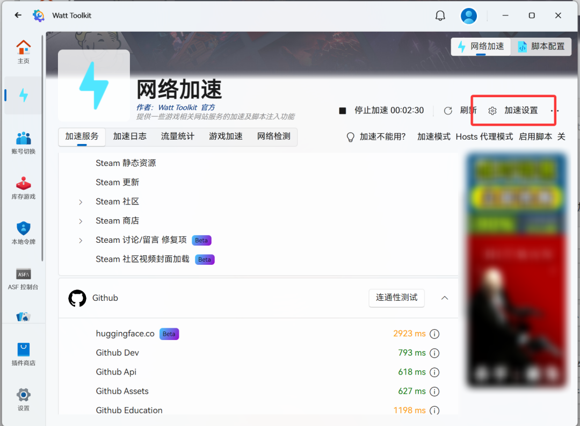Select the Steam 更新 row
This screenshot has width=580, height=426.
tap(258, 183)
